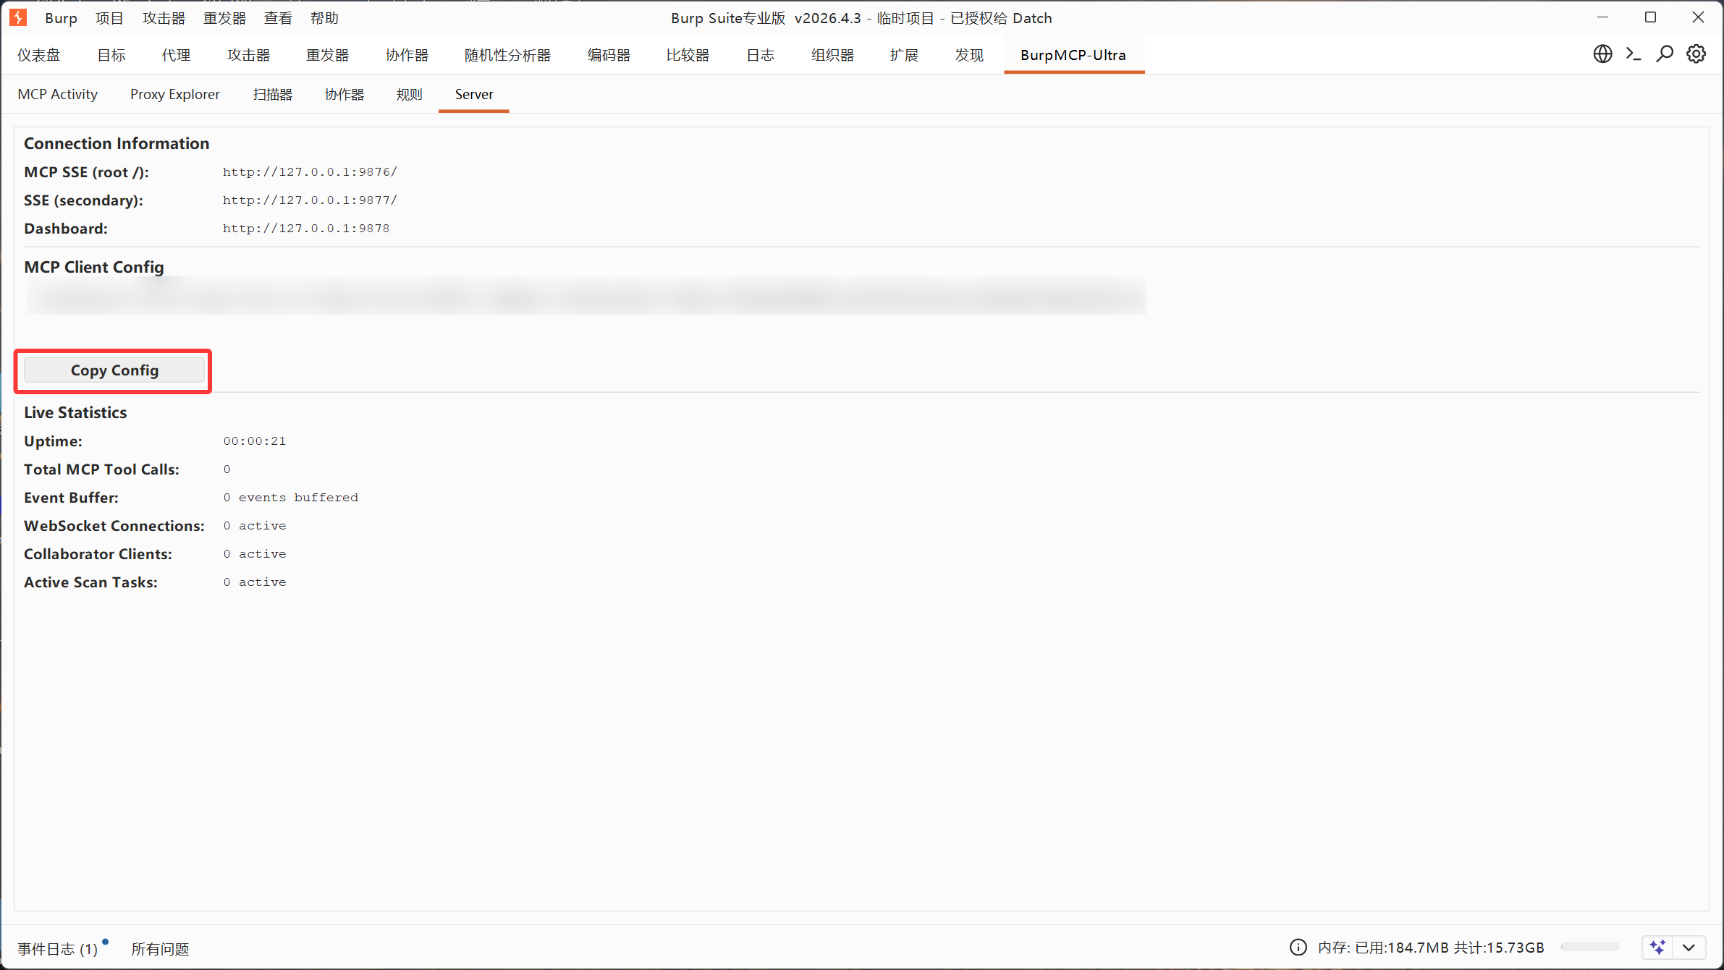Go to the 编码器 tab
1724x970 pixels.
[x=609, y=55]
